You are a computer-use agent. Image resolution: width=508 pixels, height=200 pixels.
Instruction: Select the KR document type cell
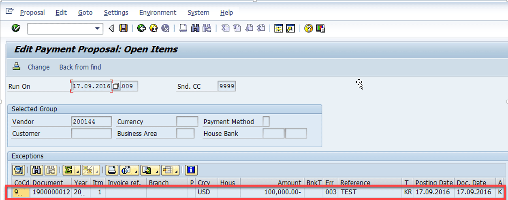point(408,191)
